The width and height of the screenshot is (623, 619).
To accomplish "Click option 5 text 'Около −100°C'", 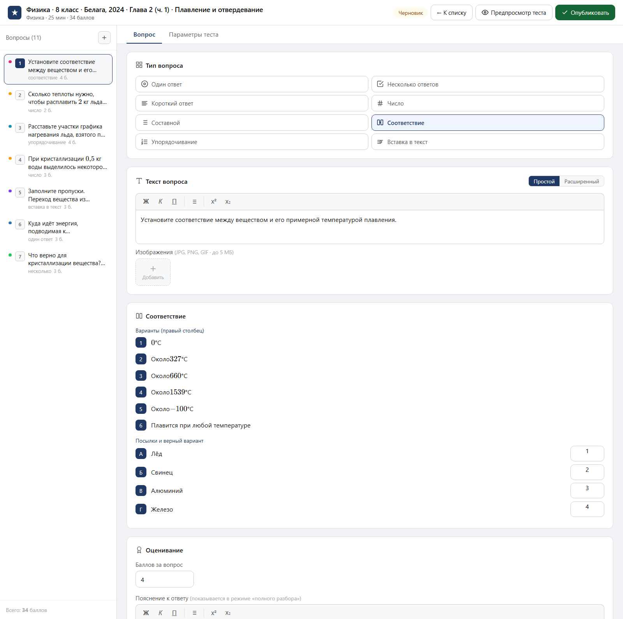I will pyautogui.click(x=172, y=409).
